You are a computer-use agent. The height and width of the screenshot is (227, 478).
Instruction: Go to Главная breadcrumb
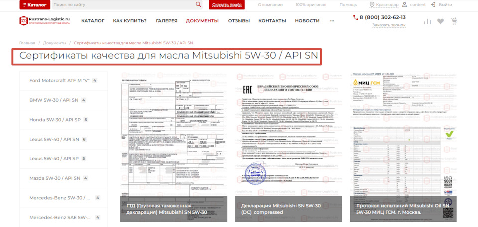pos(27,43)
